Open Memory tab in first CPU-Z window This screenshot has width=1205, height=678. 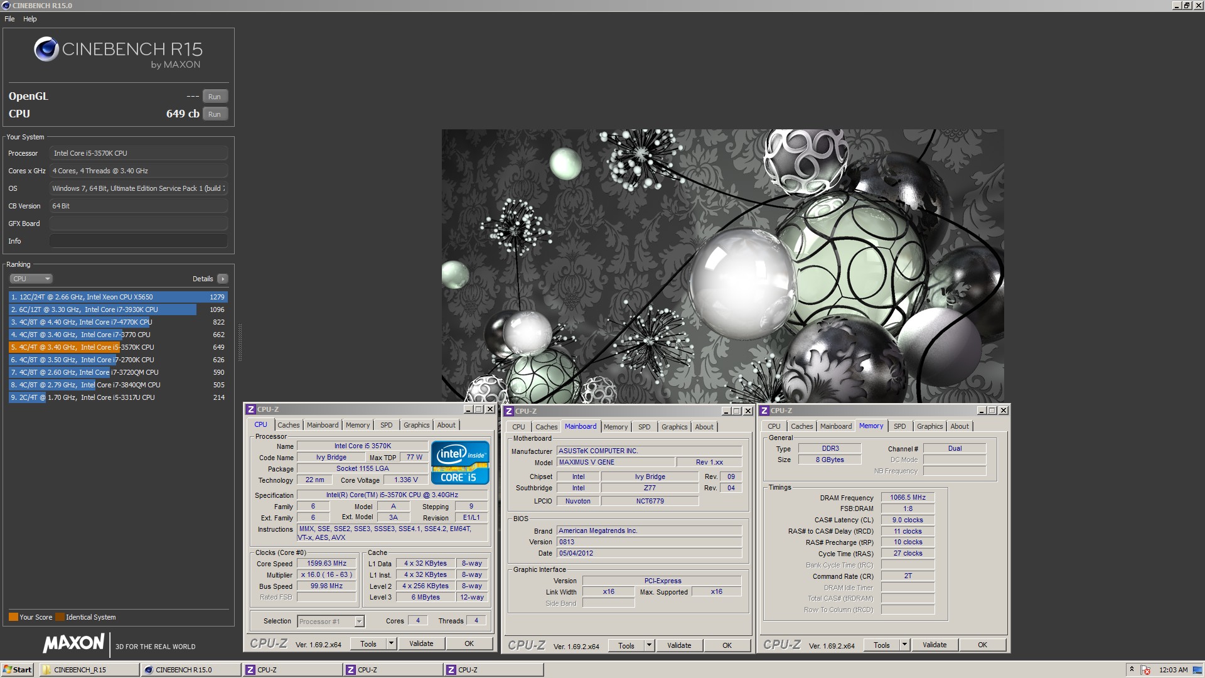(x=358, y=425)
